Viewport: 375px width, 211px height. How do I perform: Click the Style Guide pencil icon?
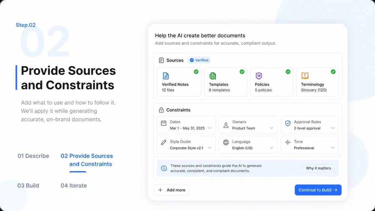(x=163, y=142)
